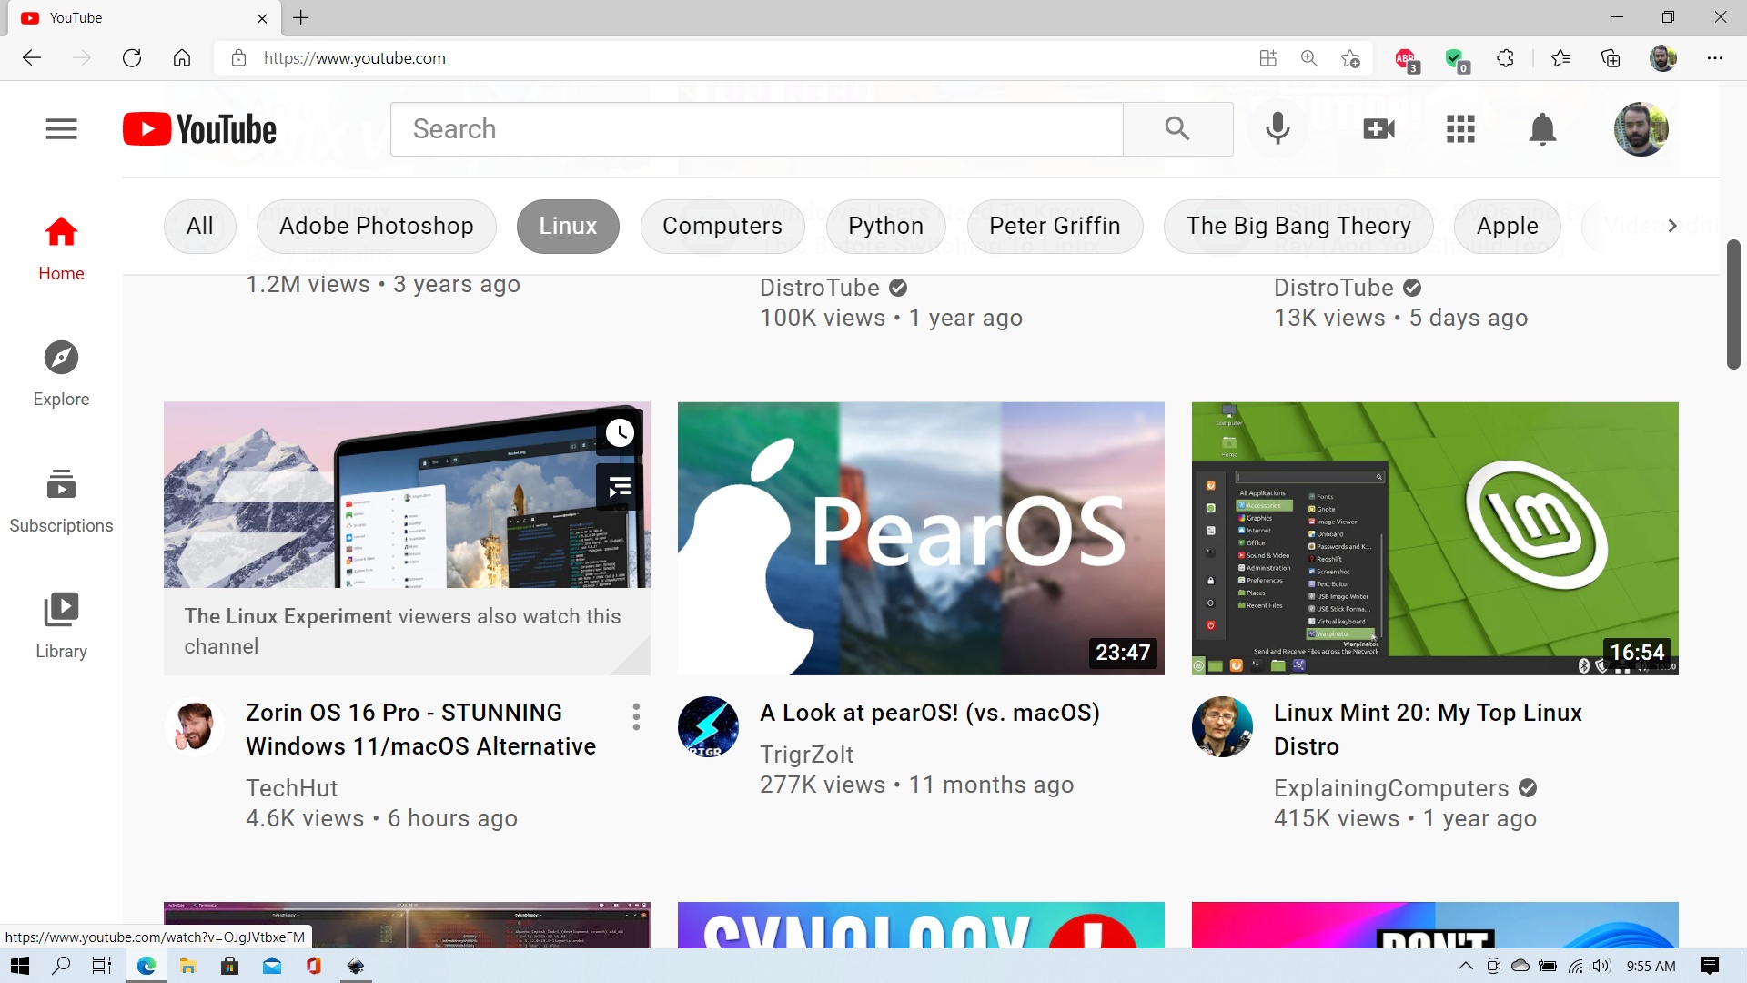This screenshot has height=983, width=1747.
Task: Open the YouTube hamburger guide menu
Action: pyautogui.click(x=61, y=129)
